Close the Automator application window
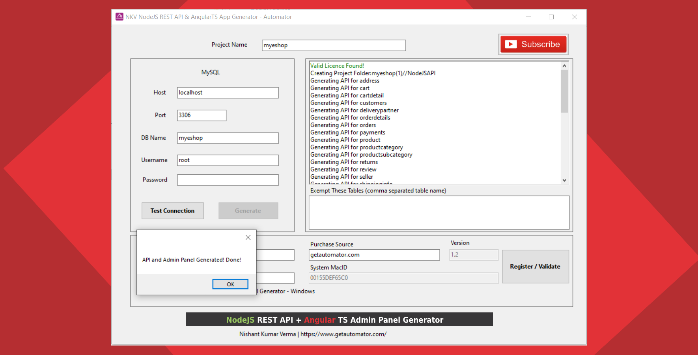The width and height of the screenshot is (698, 355). coord(575,17)
